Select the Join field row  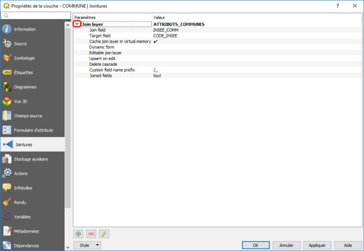point(217,30)
